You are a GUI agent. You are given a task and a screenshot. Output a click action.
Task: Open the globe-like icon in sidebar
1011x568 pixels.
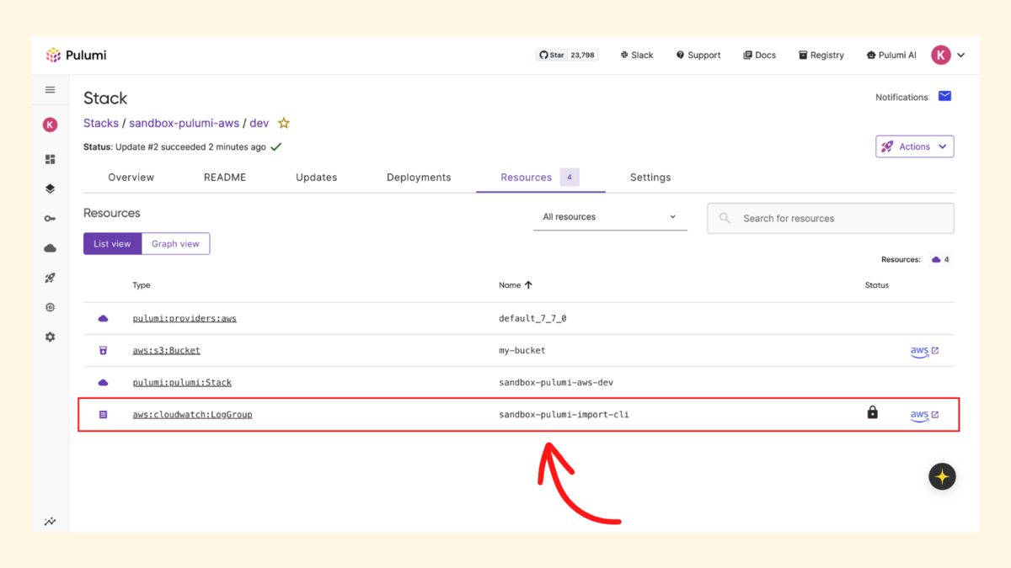coord(51,307)
